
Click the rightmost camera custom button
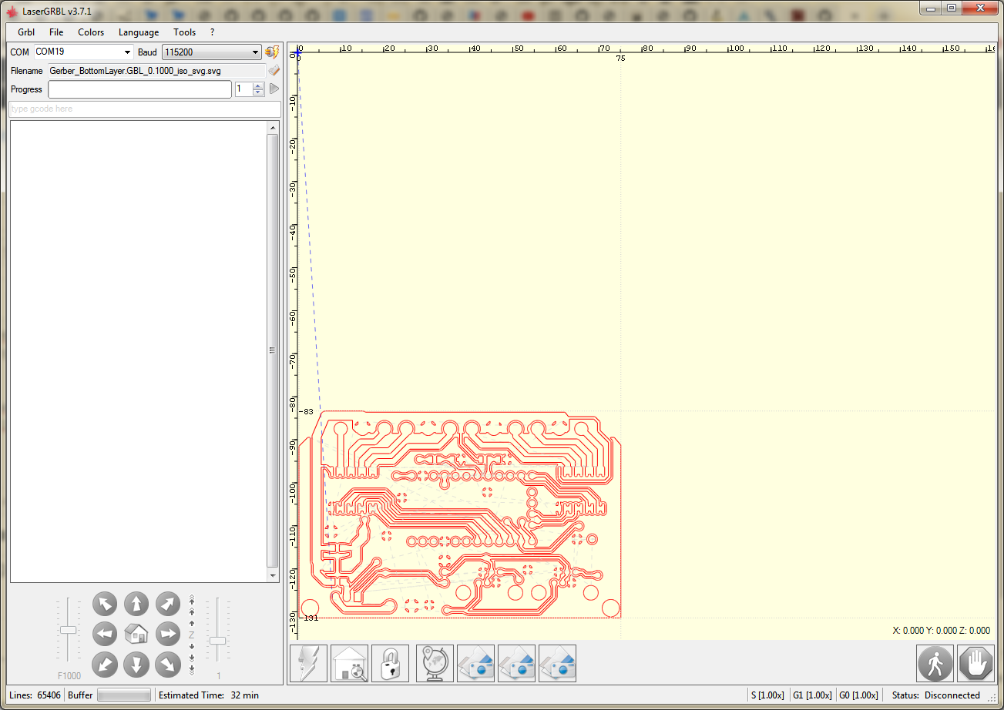point(558,663)
